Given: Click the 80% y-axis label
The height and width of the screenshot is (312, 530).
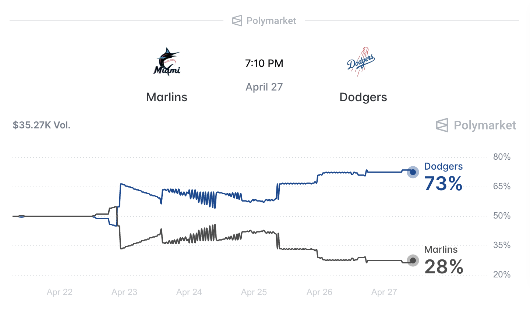Looking at the screenshot, I should [x=502, y=157].
